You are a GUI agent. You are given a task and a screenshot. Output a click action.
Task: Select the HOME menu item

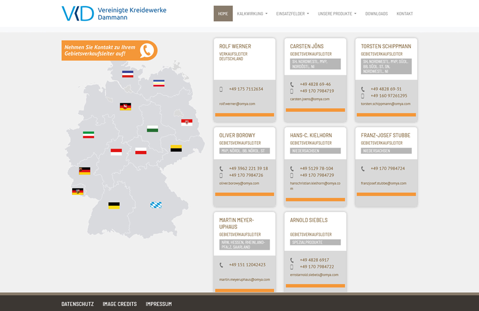(x=223, y=13)
